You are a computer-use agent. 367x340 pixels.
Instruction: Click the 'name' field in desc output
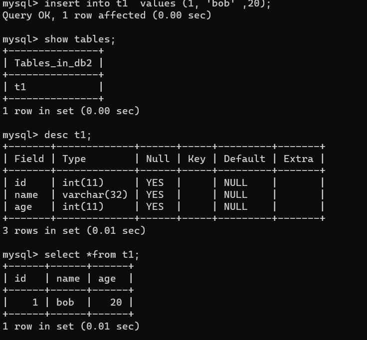point(26,194)
